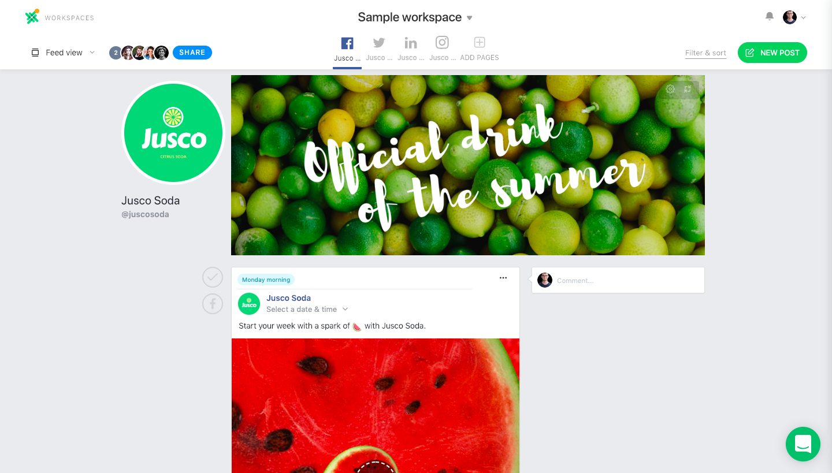This screenshot has height=473, width=832.
Task: Open the chat support bubble
Action: (x=803, y=444)
